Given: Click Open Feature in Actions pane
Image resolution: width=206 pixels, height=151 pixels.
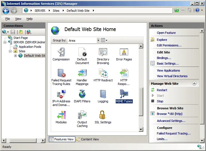Looking at the screenshot, I should (x=166, y=33).
